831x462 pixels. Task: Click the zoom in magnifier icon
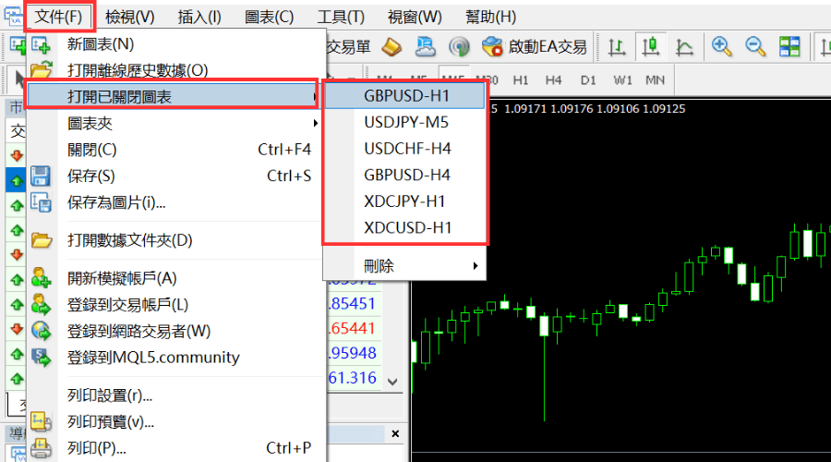coord(721,46)
